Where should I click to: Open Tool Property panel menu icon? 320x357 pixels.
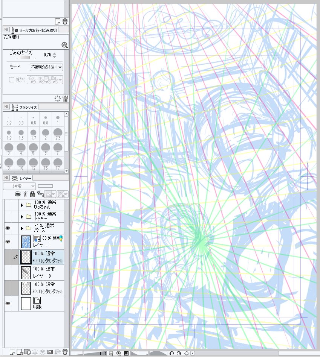pyautogui.click(x=6, y=30)
